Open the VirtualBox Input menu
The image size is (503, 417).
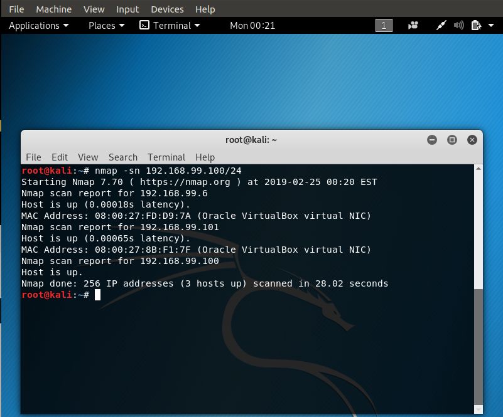pyautogui.click(x=127, y=9)
